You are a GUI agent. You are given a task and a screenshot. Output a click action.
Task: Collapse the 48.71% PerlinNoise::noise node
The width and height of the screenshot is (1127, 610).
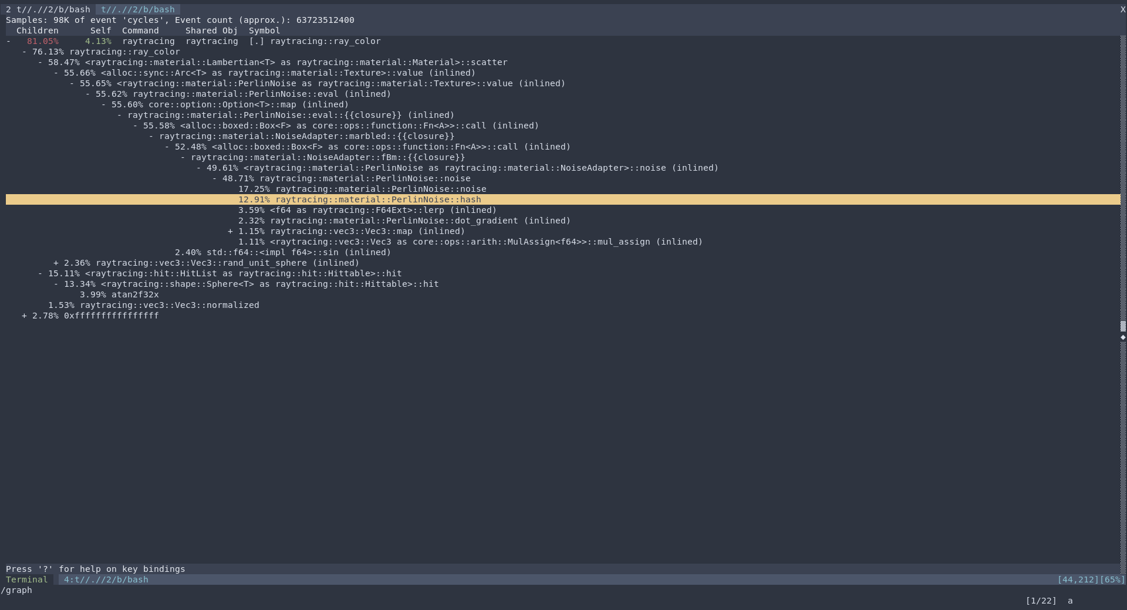[214, 179]
